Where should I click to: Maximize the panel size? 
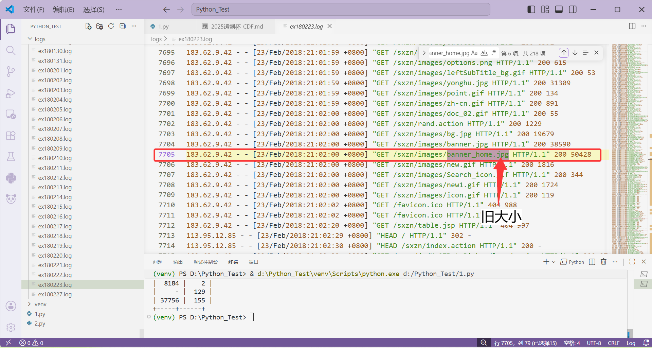click(x=632, y=262)
